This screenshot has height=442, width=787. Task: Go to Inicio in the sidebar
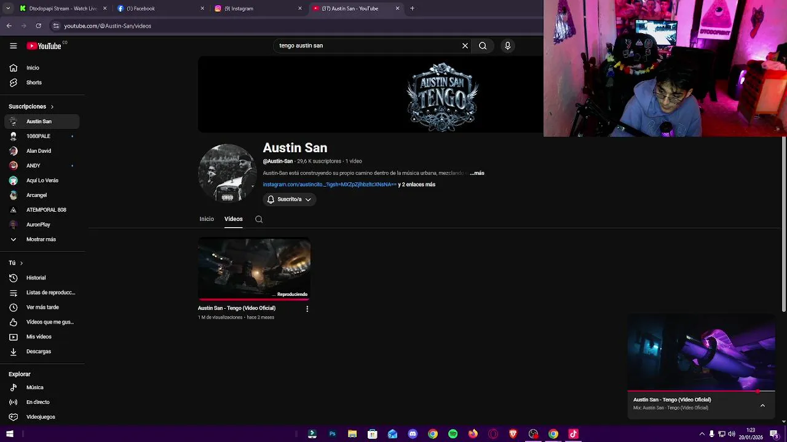pos(42,68)
